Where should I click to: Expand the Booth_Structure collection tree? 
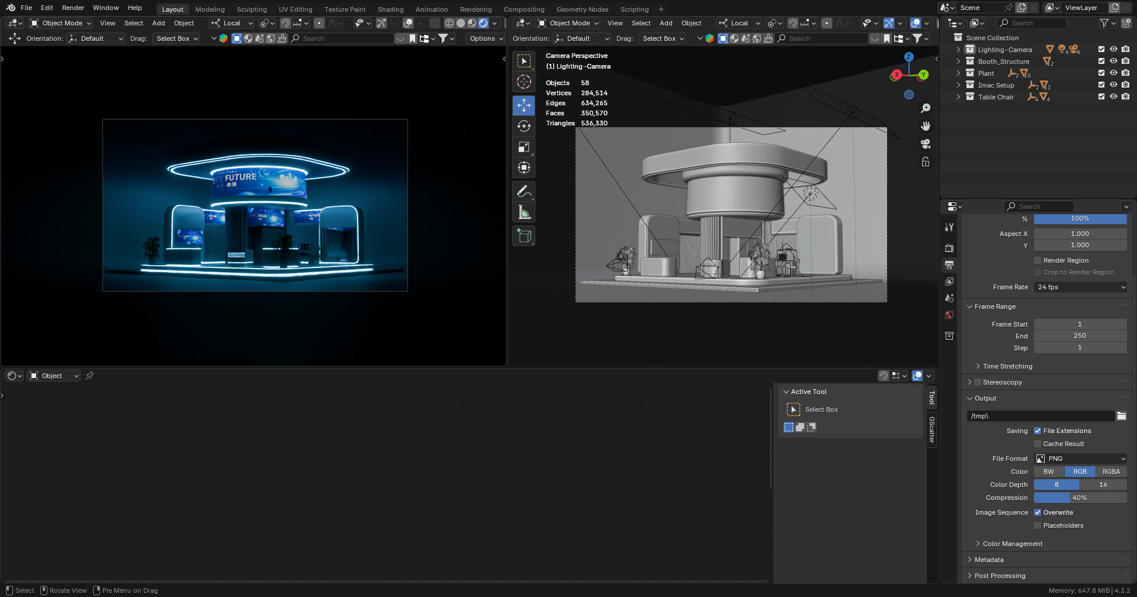(x=958, y=62)
